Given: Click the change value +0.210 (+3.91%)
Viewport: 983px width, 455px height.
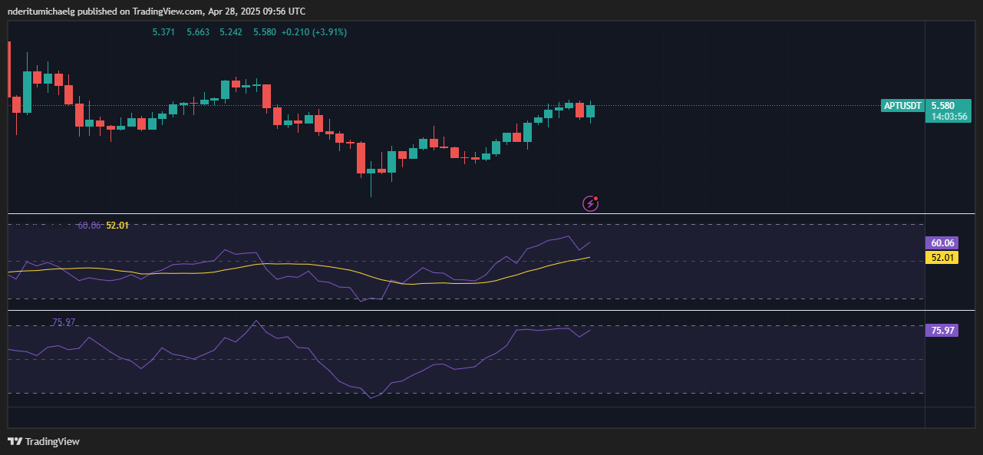Looking at the screenshot, I should (x=314, y=32).
